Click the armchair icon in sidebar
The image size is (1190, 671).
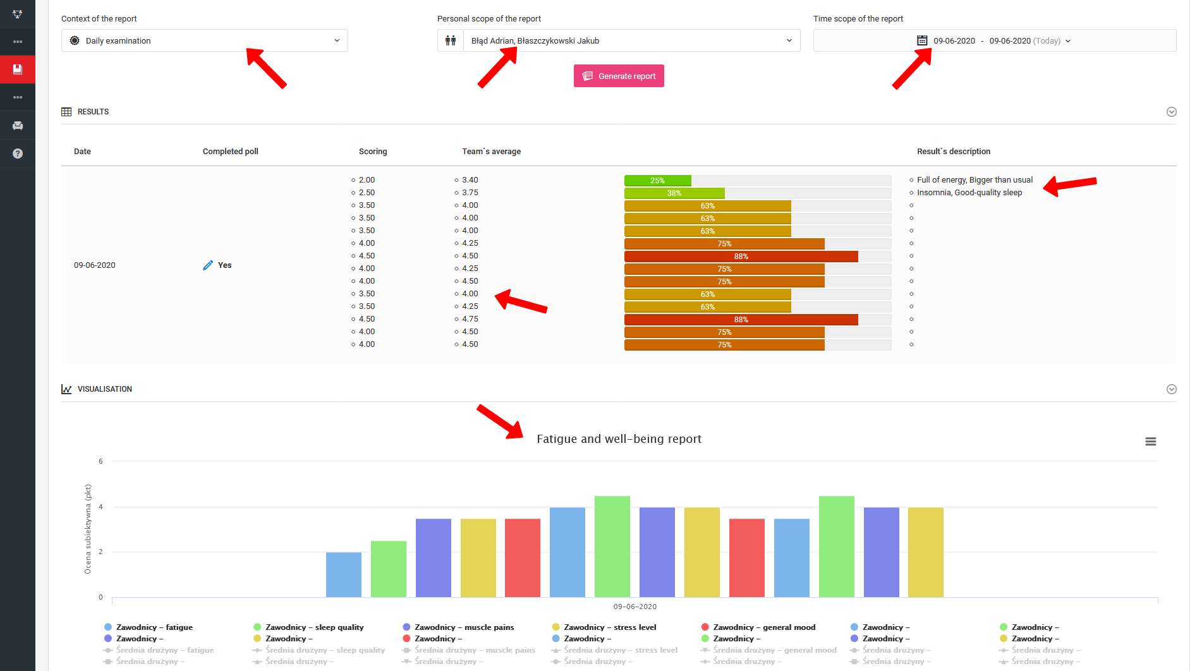[17, 126]
